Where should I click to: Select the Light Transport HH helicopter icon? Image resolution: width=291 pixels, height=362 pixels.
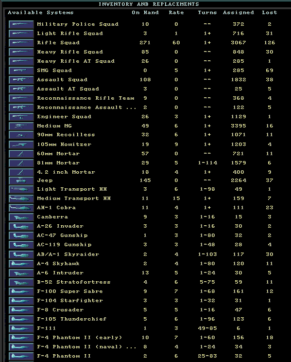21,190
